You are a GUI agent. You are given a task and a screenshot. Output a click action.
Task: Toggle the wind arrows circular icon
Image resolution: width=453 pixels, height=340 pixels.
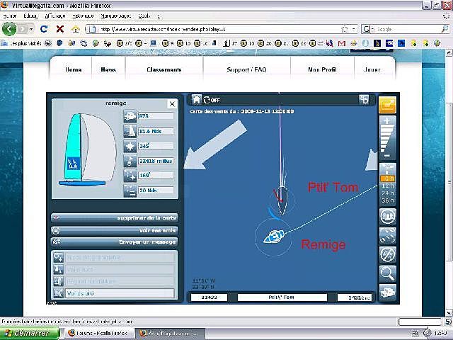tap(387, 236)
